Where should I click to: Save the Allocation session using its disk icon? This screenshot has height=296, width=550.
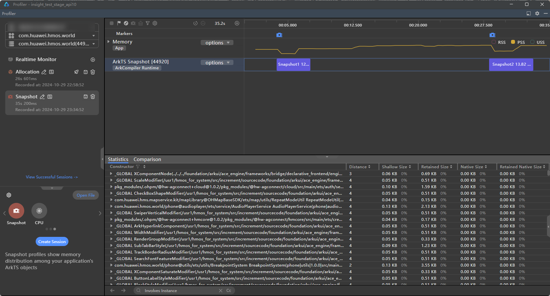85,72
